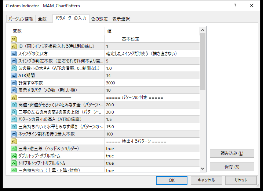This screenshot has width=263, height=191.
Task: Open the 色の設定 tab
Action: 99,19
